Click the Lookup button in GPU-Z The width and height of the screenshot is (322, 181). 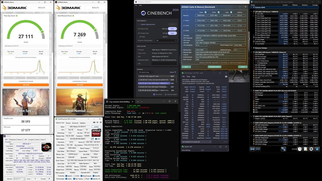click(96, 126)
